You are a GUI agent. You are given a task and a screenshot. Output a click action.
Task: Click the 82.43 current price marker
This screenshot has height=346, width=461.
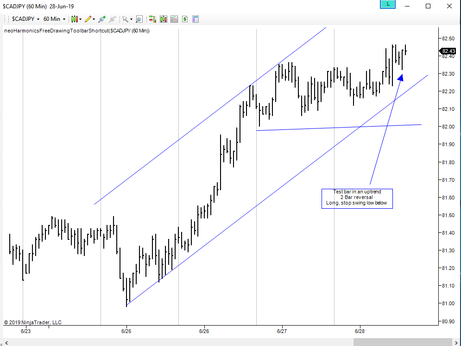447,51
